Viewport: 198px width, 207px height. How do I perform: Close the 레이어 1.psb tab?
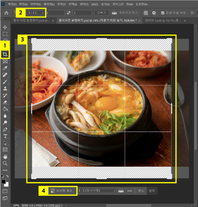pyautogui.click(x=185, y=21)
